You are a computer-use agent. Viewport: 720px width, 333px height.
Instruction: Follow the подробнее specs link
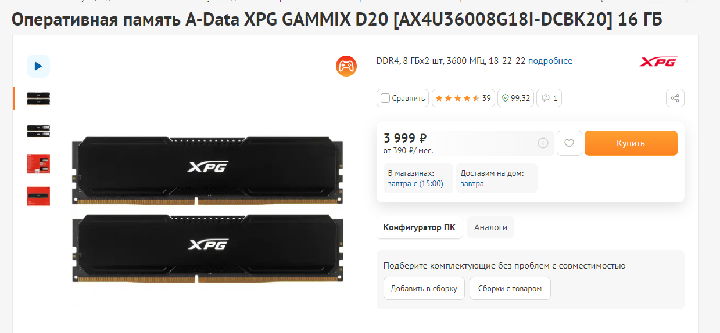coord(550,61)
